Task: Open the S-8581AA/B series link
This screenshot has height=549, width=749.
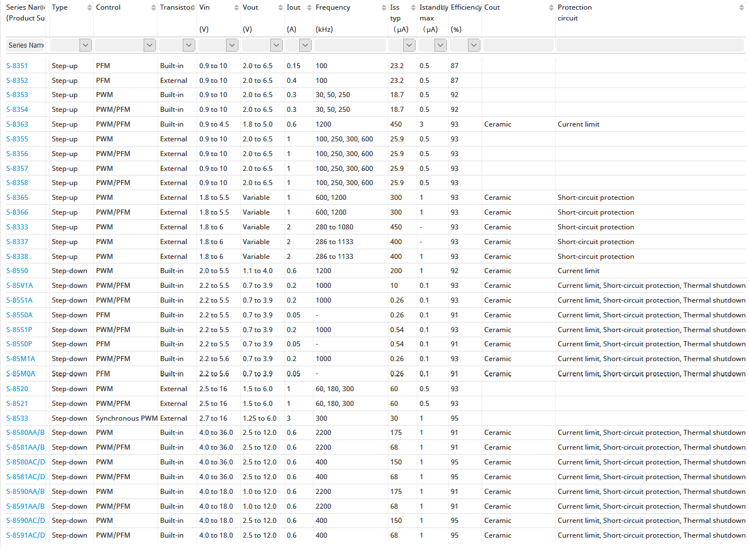Action: tap(26, 447)
